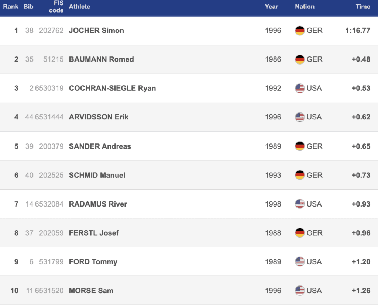This screenshot has height=305, width=378.
Task: Click the USA flag beside COCHRAN-SIEGLE Ryan
Action: point(300,88)
